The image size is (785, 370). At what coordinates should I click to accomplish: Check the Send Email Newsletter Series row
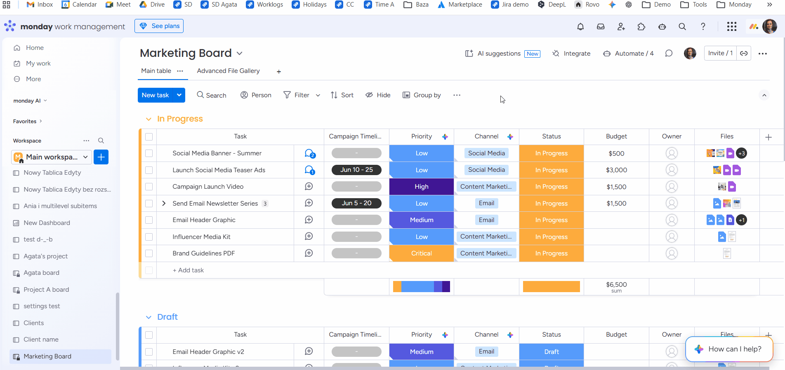149,204
